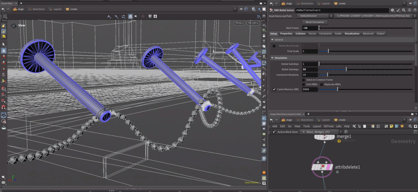Click the search magnifier in parameter pane
This screenshot has height=192, width=418.
pos(404,10)
